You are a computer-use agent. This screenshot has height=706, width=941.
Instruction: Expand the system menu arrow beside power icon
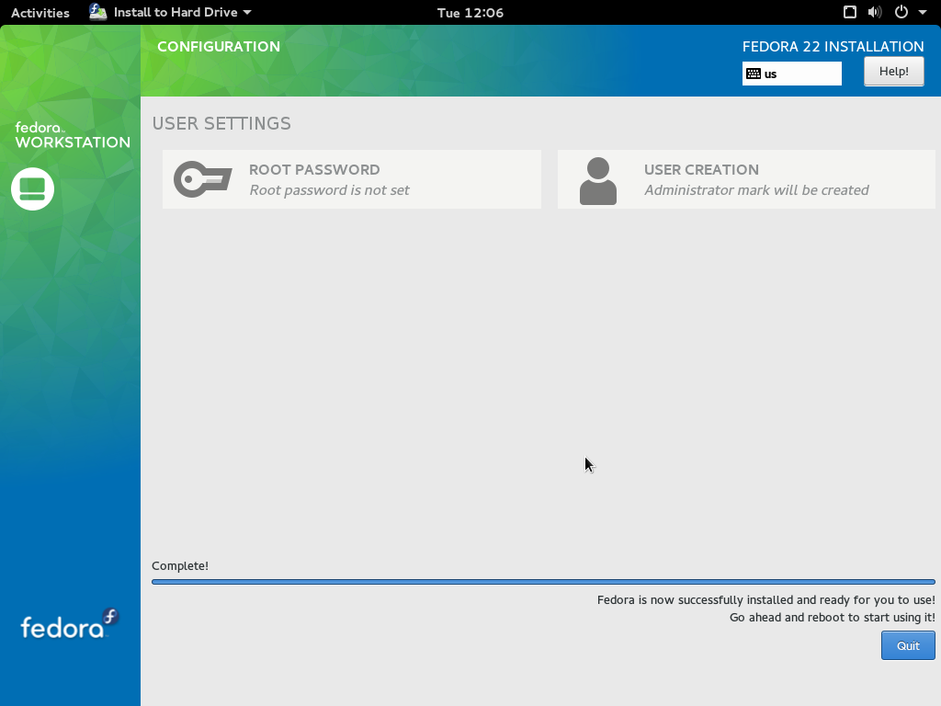pyautogui.click(x=921, y=13)
